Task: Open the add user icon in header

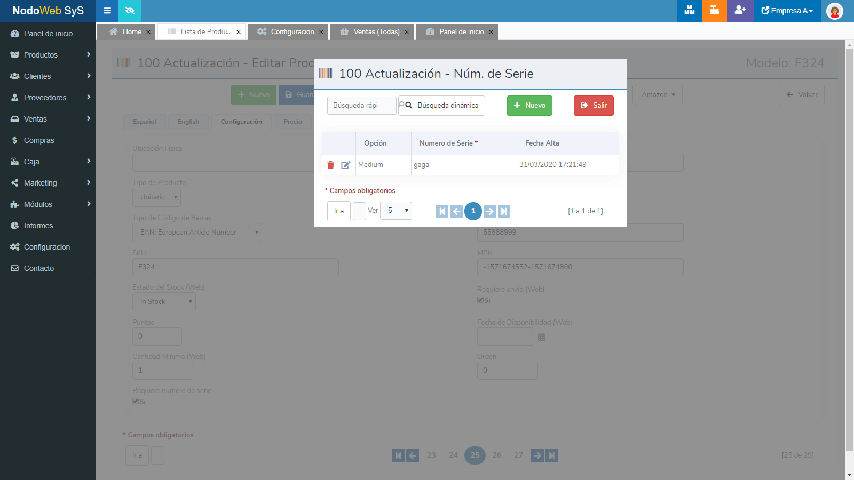Action: coord(740,11)
